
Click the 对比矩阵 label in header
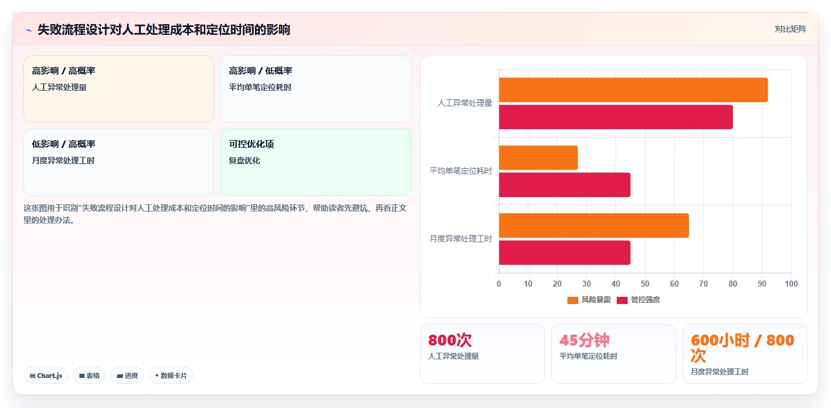[x=790, y=29]
